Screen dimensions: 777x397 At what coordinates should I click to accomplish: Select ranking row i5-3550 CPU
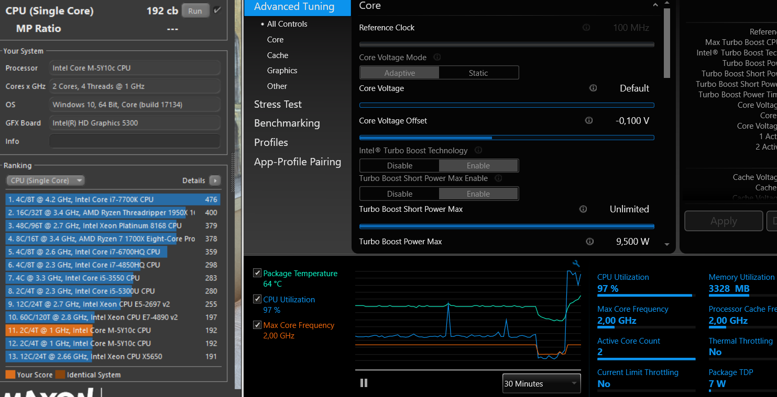point(113,278)
